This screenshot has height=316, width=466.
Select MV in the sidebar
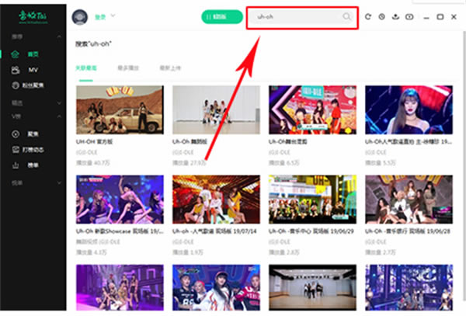click(x=33, y=70)
